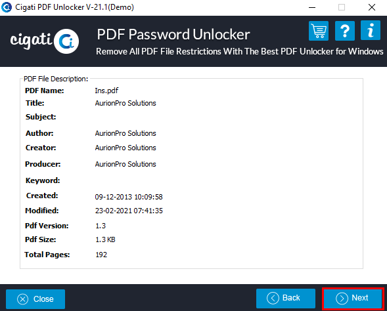
Task: Click the disabled maximize window button
Action: [342, 7]
